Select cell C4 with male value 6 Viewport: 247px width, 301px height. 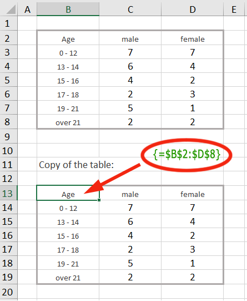tap(130, 66)
